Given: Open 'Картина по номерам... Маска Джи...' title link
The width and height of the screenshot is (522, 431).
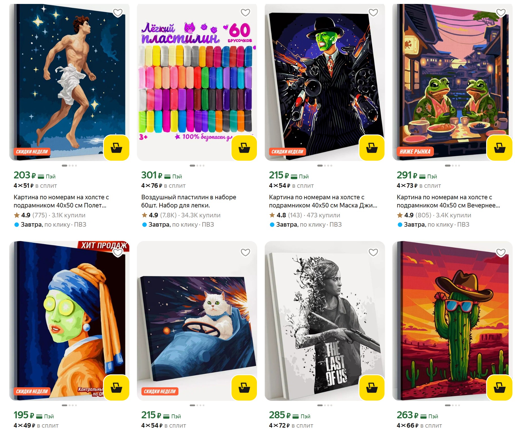Looking at the screenshot, I should coord(323,201).
